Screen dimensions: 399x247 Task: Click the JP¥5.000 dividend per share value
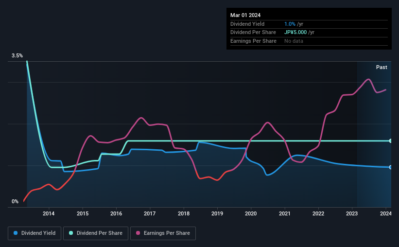295,33
